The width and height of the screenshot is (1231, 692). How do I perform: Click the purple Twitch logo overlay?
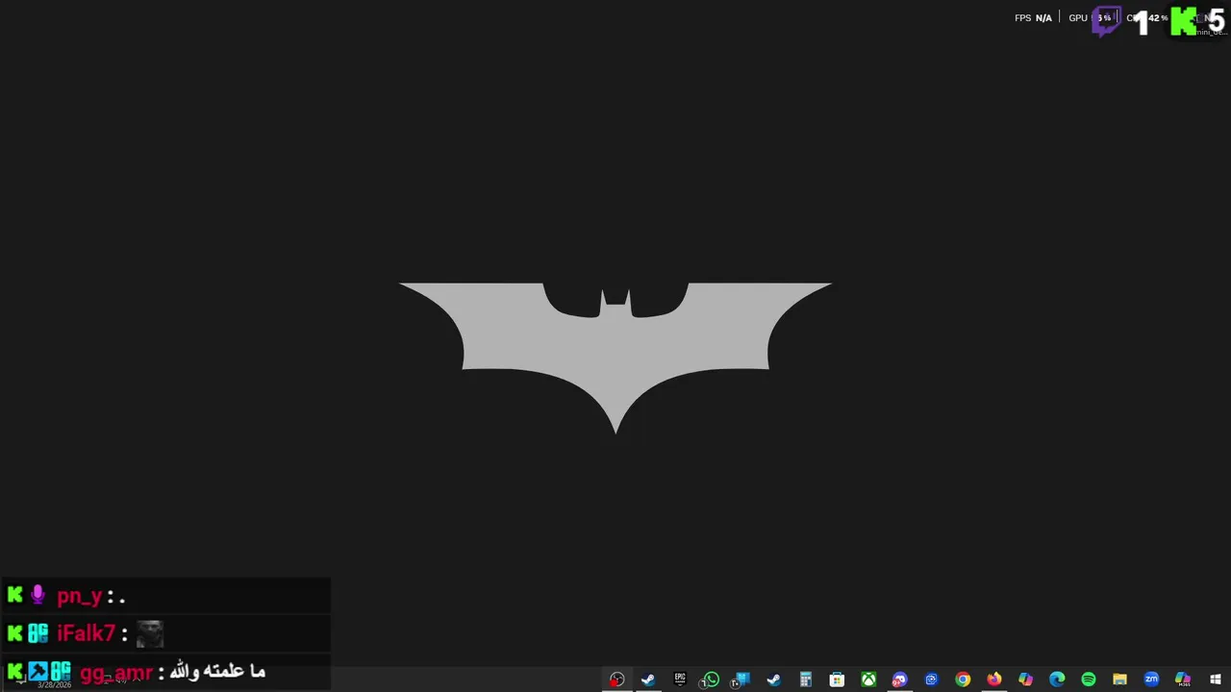point(1107,21)
